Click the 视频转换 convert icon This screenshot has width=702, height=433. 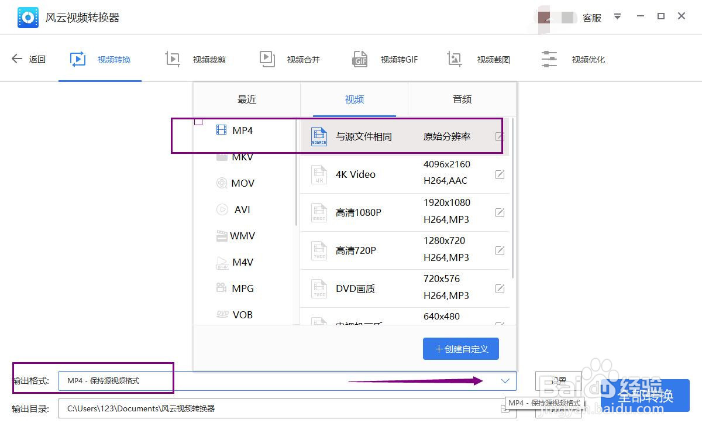pos(77,59)
